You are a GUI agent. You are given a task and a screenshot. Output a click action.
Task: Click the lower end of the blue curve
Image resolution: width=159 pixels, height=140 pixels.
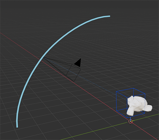click(17, 127)
